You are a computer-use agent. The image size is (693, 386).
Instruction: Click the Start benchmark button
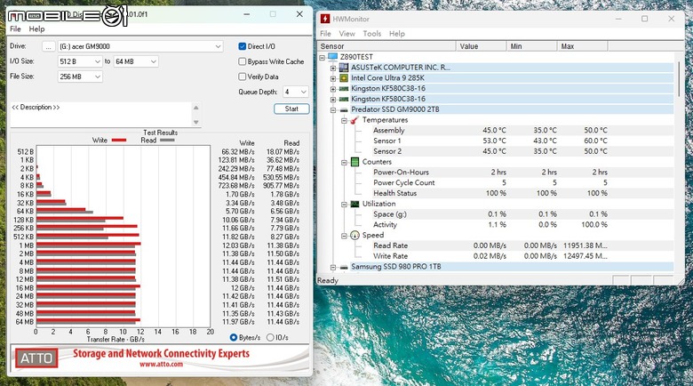(291, 109)
